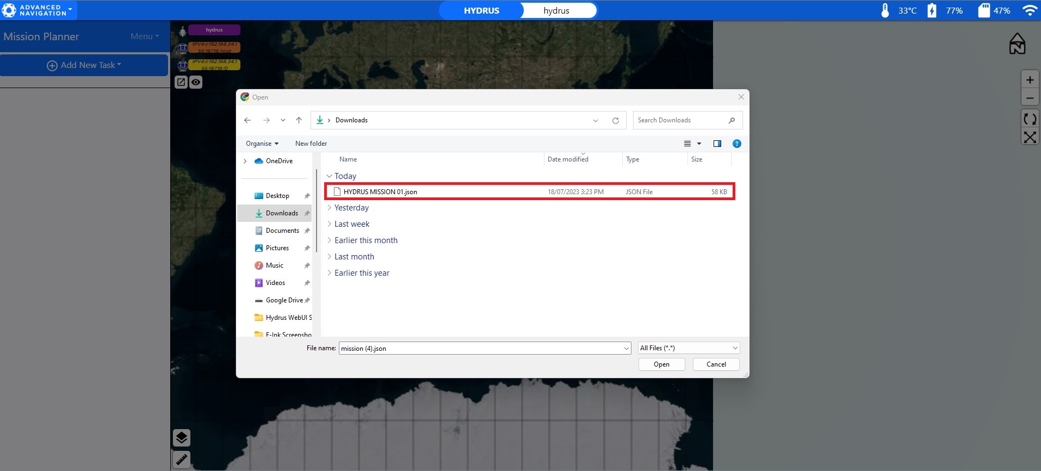Select Google Drive in navigation pane
Screen dimensions: 1041x471
tap(275, 300)
